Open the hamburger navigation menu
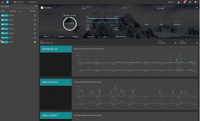Image resolution: width=200 pixels, height=121 pixels. pos(2,2)
